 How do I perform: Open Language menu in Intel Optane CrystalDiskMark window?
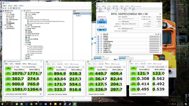(x=32, y=64)
